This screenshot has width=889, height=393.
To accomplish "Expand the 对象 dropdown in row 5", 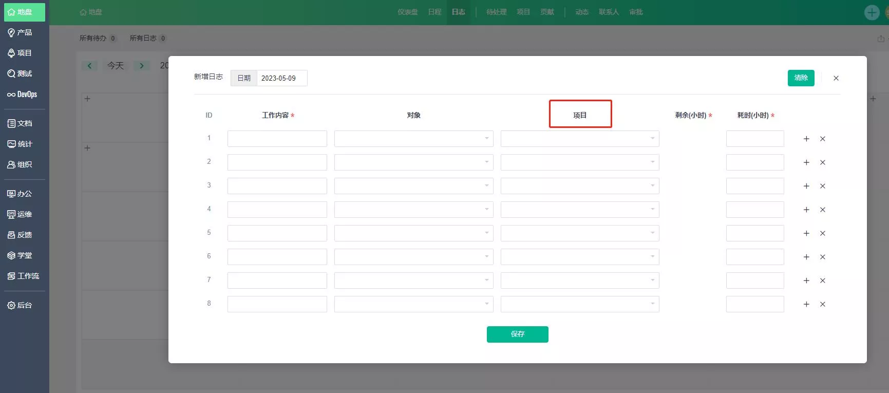I will tap(414, 233).
